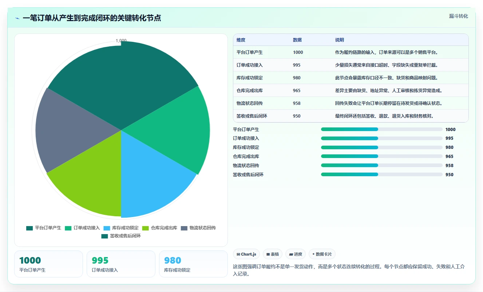Open the 995 订单成功接入 stat card
This screenshot has width=483, height=292.
coord(121,264)
